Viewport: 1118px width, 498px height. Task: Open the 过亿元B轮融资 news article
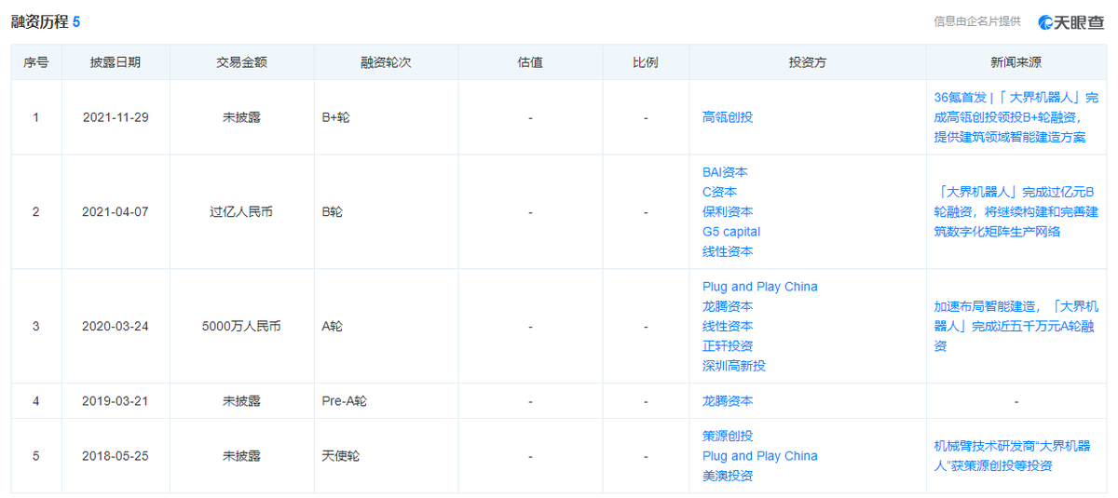click(1016, 211)
